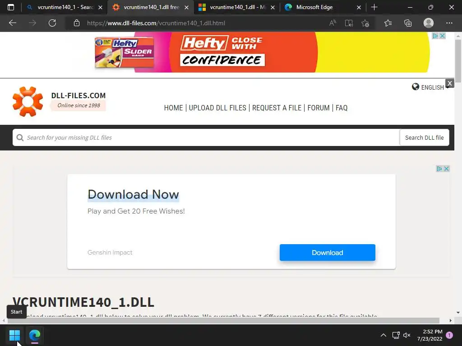Reload the page with refresh icon
The width and height of the screenshot is (462, 346).
[52, 23]
